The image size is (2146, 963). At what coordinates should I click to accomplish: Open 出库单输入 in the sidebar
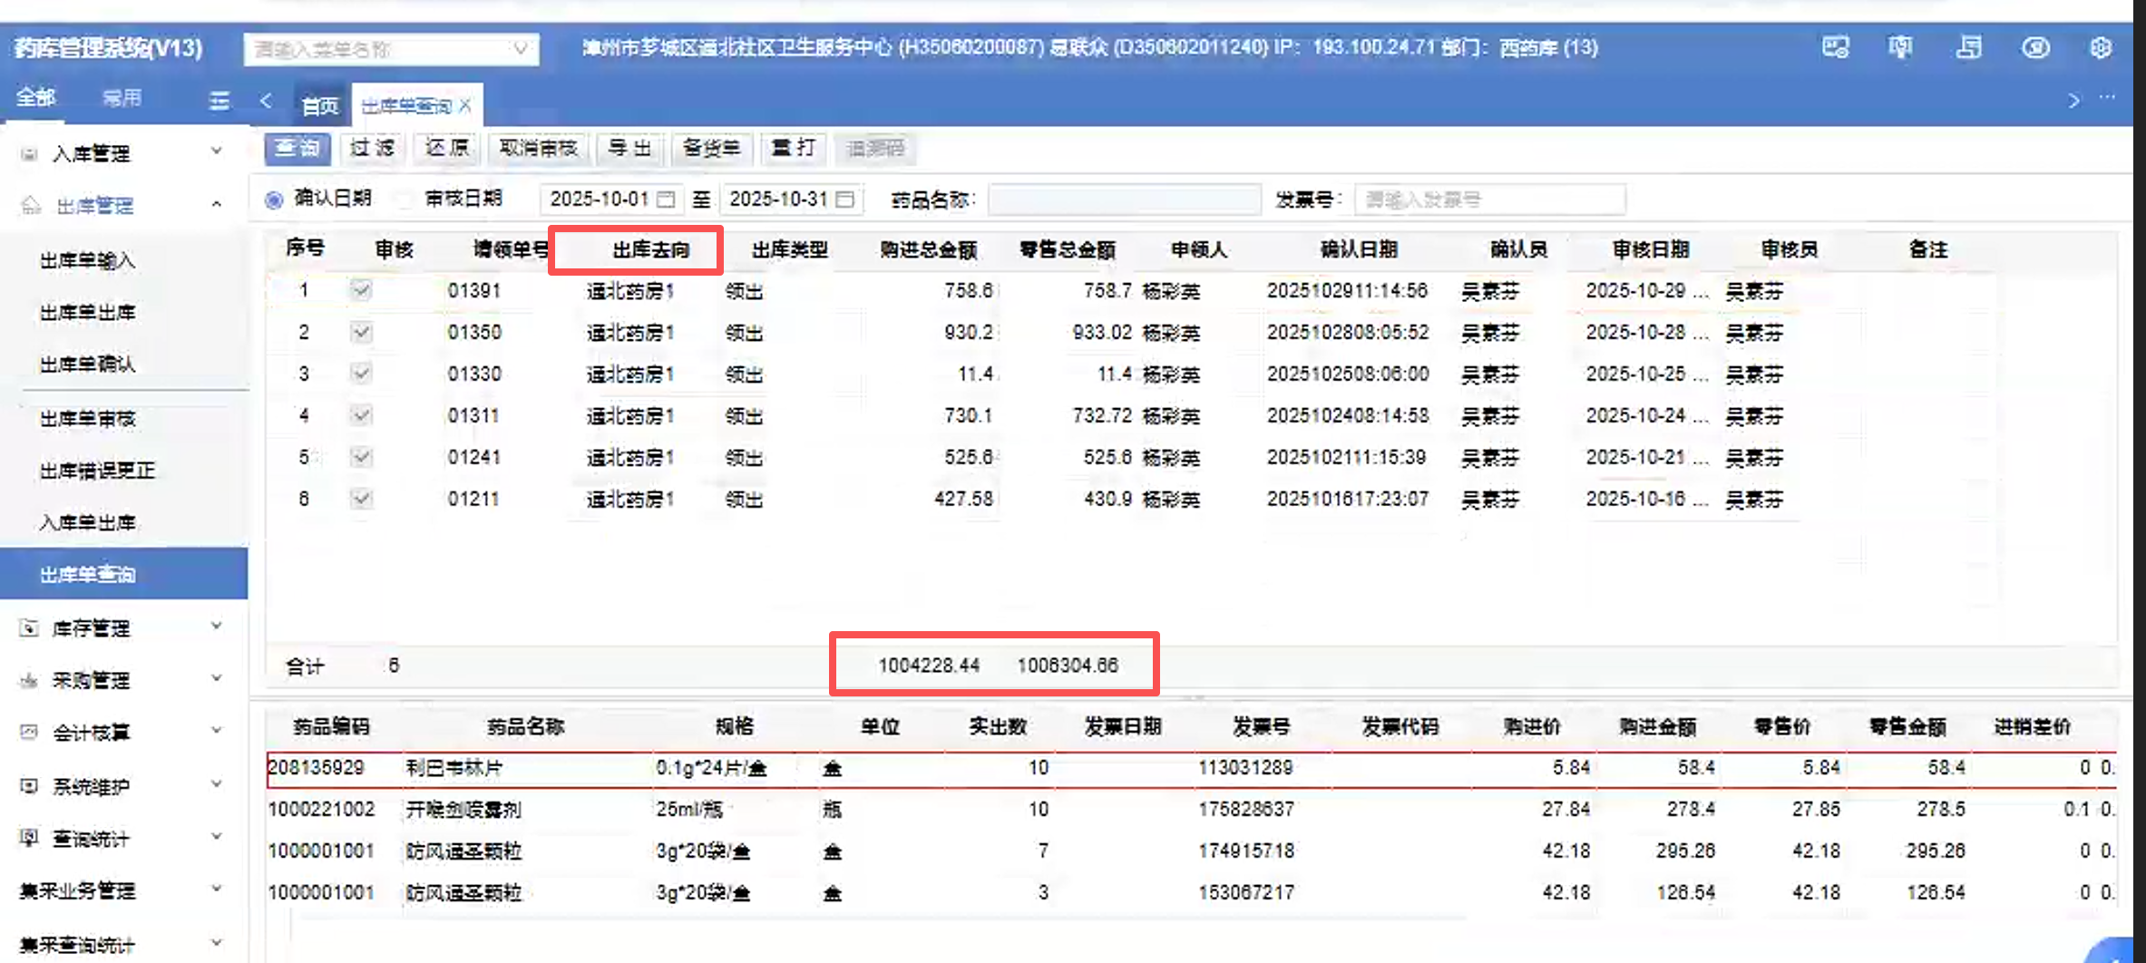(x=88, y=261)
